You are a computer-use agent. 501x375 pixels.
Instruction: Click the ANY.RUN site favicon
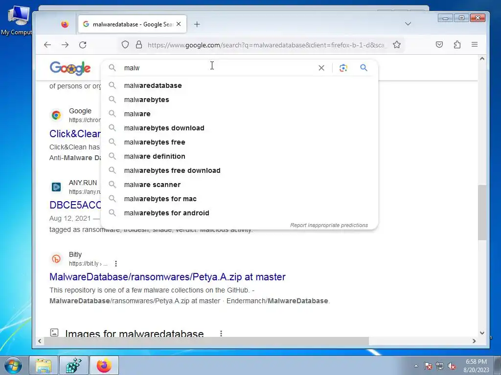[x=56, y=187]
